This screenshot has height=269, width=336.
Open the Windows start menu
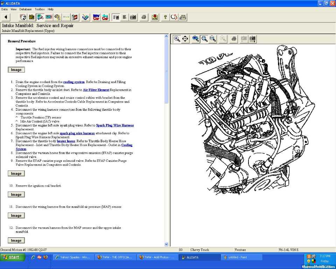[13, 257]
